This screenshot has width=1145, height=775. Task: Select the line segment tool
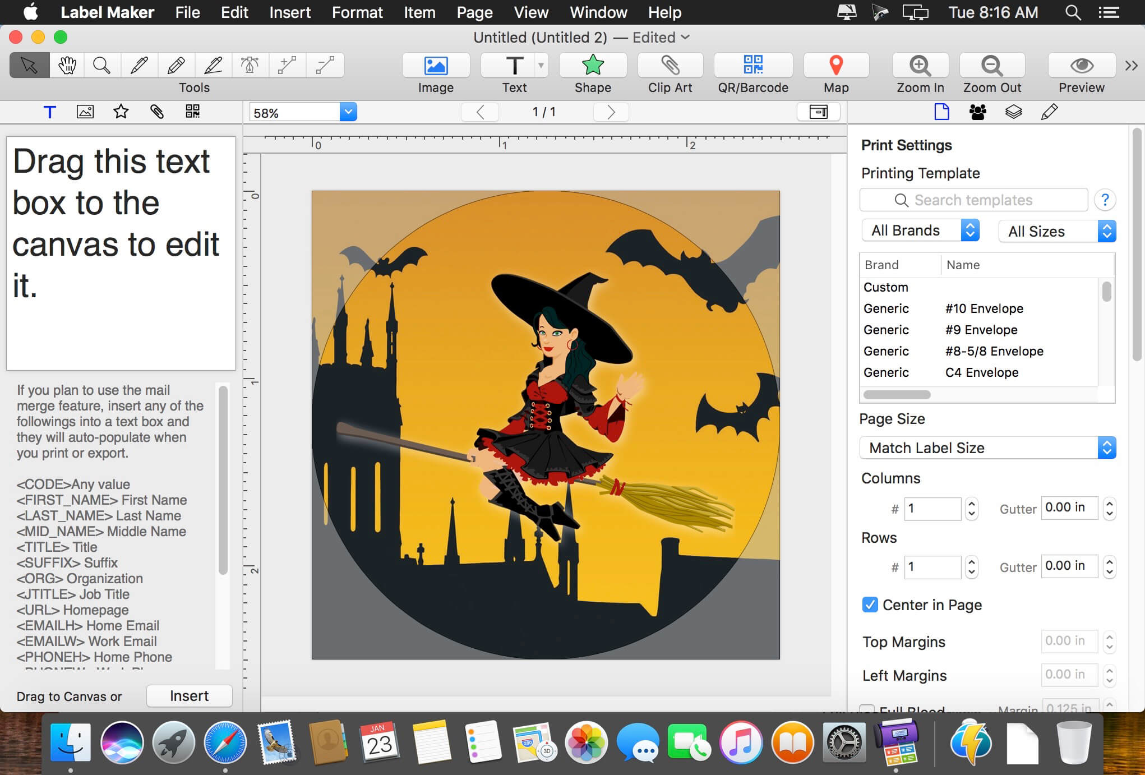(325, 66)
